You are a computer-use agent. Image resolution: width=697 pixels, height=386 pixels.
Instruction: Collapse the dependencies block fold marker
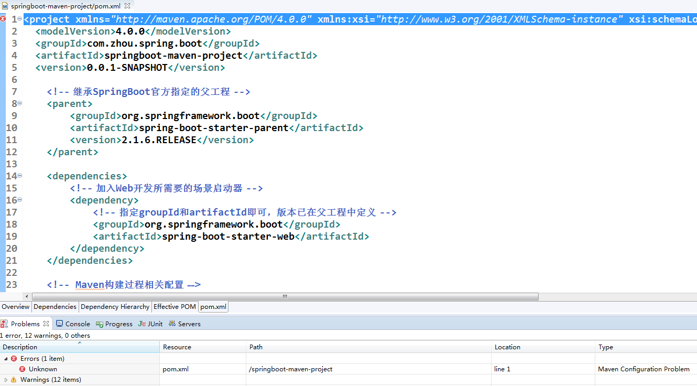click(x=19, y=176)
